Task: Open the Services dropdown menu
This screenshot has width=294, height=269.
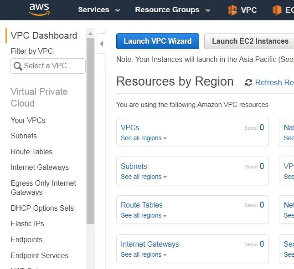Action: [x=99, y=10]
